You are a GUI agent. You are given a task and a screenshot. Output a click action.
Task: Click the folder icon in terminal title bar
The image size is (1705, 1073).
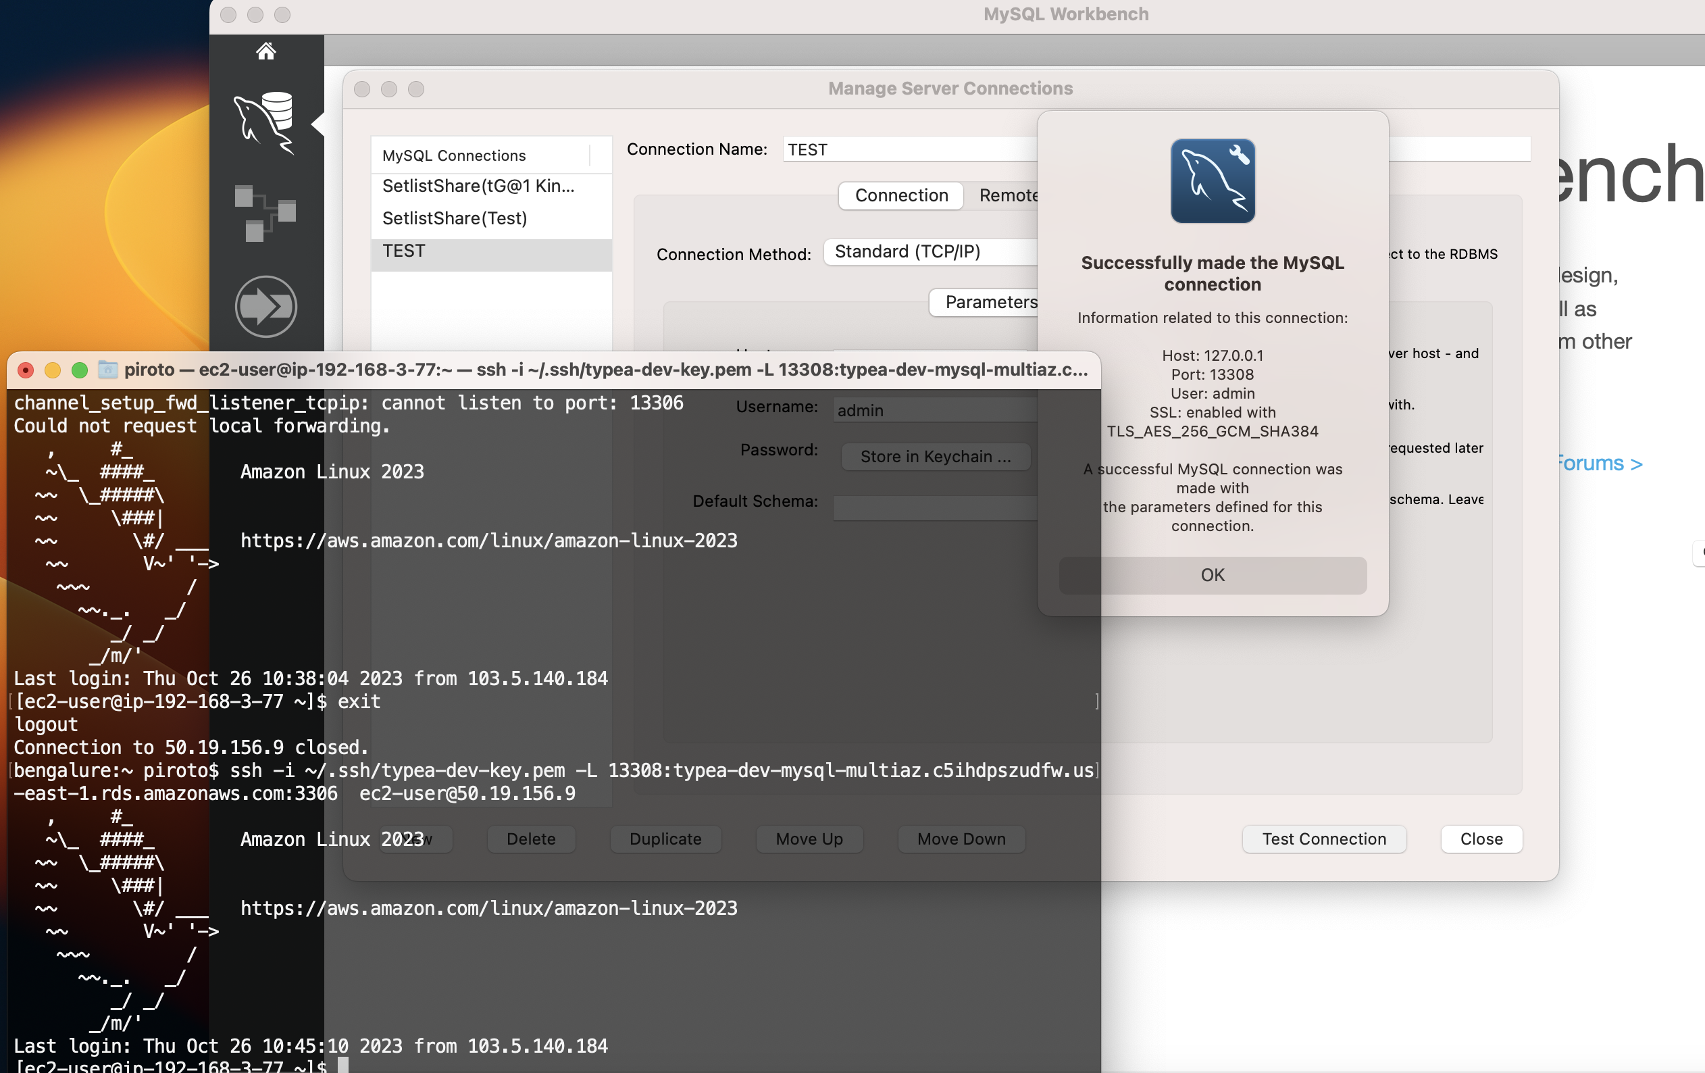pos(107,370)
